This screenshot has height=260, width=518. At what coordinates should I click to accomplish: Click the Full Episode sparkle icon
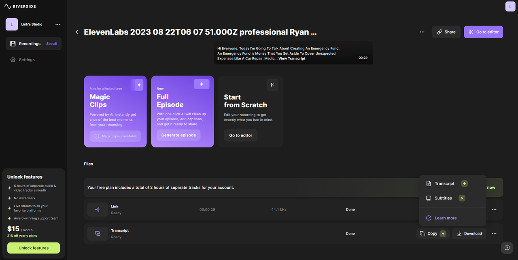pyautogui.click(x=202, y=84)
